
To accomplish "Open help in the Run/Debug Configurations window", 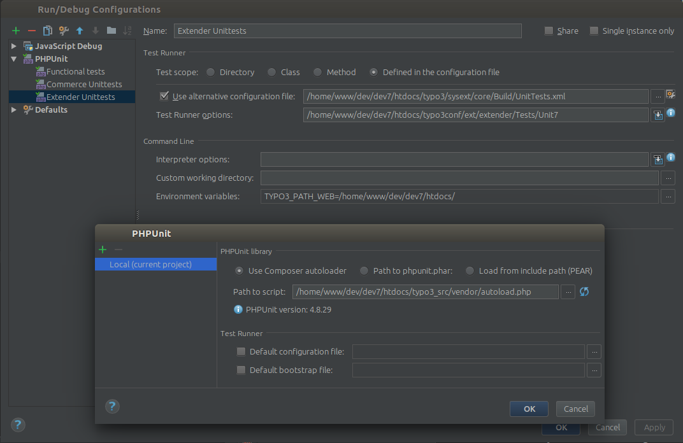I will pyautogui.click(x=18, y=425).
